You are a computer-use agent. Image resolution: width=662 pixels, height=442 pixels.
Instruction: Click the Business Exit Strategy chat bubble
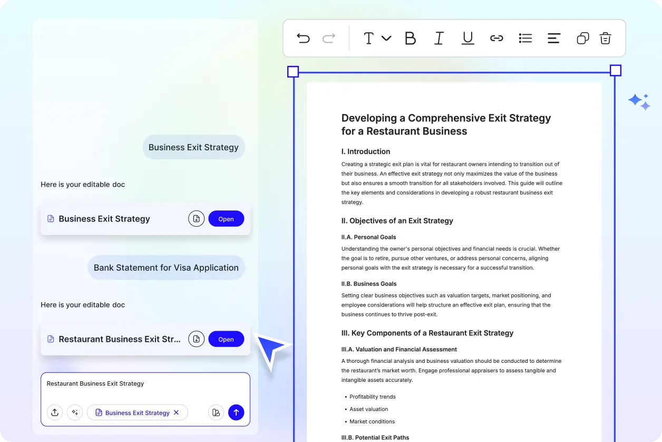(x=193, y=147)
